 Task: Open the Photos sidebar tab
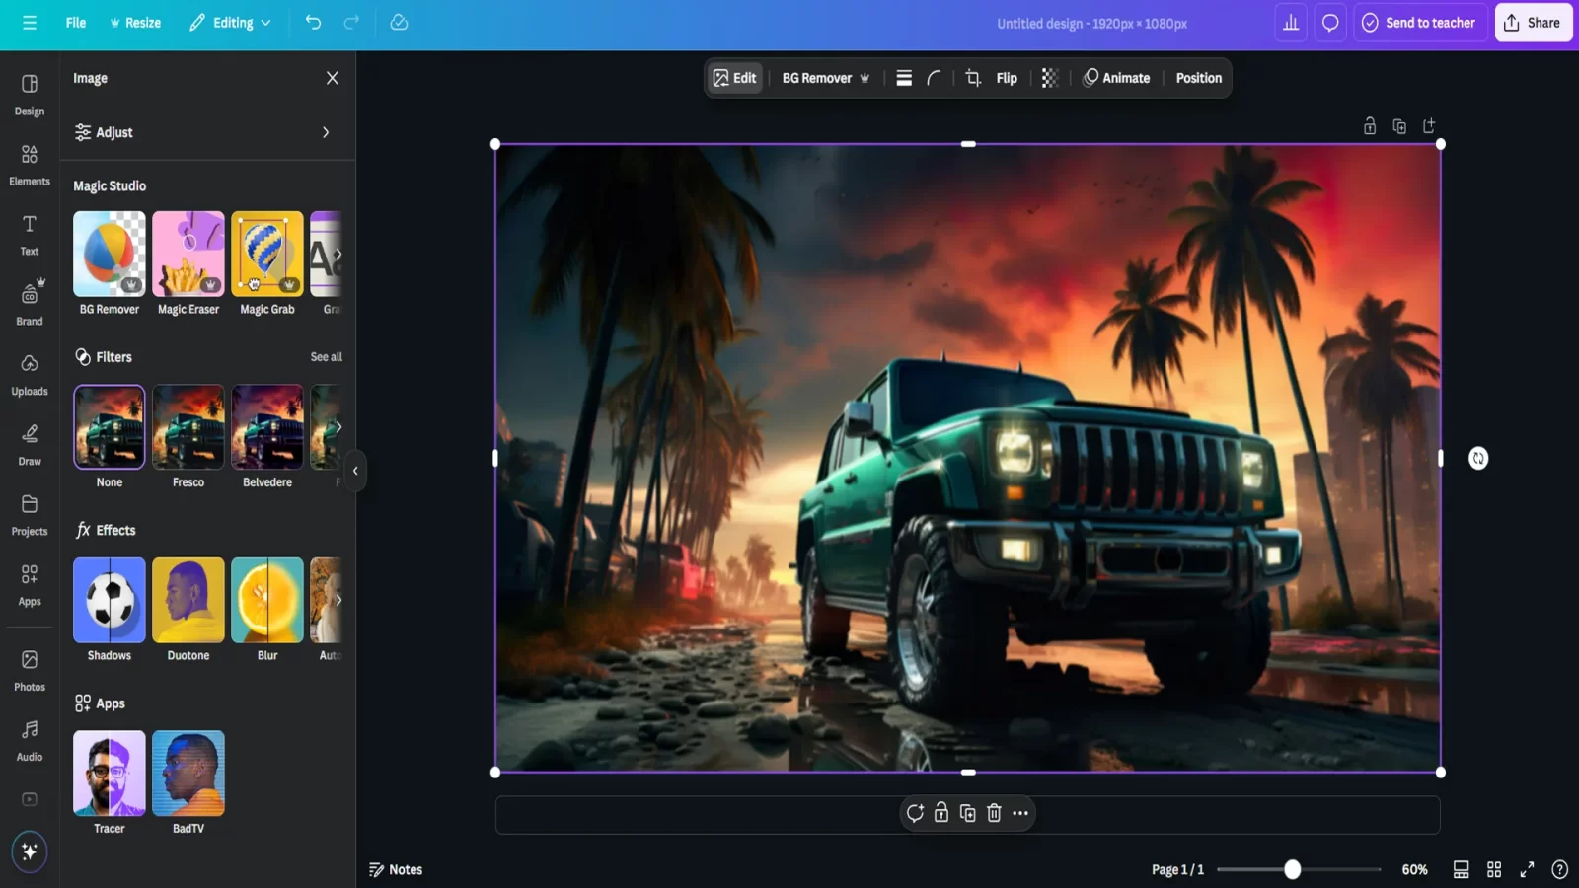[30, 670]
